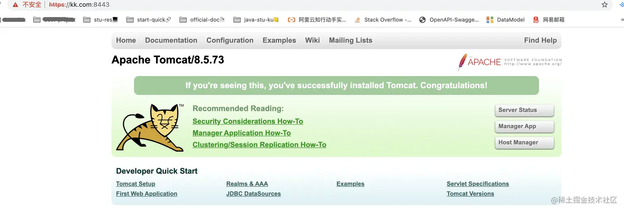Click the successful install congratulations banner
The width and height of the screenshot is (624, 211).
336,85
